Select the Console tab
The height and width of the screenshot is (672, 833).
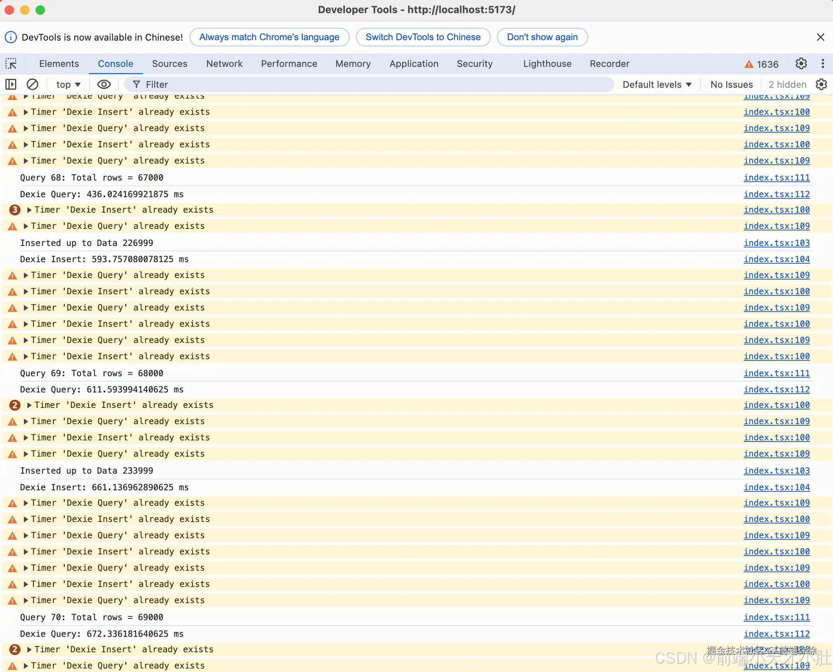tap(115, 63)
